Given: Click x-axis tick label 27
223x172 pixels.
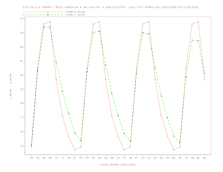Looking at the screenshot, I should (x=87, y=158).
